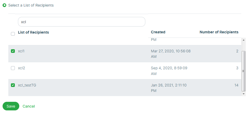This screenshot has width=247, height=113.
Task: Select the 'Select a List of Recipients' radio button
Action: click(4, 5)
